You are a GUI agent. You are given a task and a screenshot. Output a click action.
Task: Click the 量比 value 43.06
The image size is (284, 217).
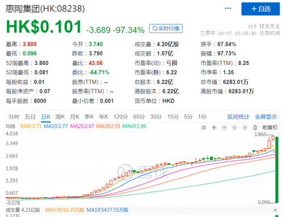pos(96,63)
